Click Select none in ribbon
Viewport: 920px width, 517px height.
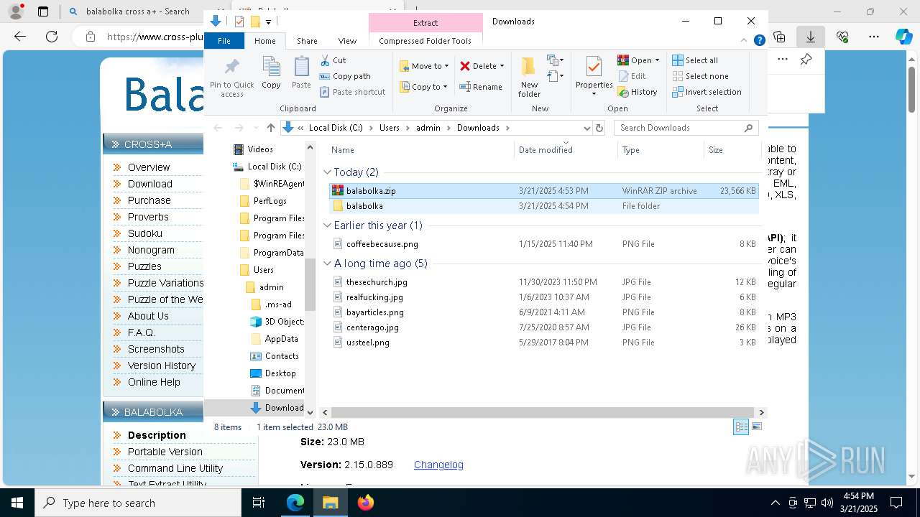pos(700,76)
